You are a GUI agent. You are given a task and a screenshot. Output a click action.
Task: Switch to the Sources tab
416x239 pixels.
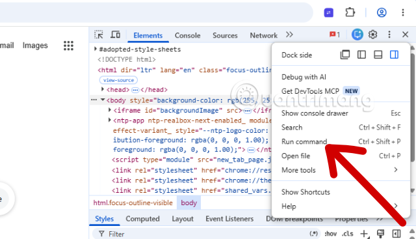[225, 35]
